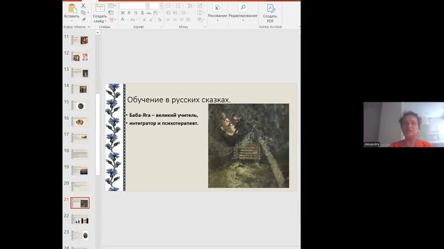Select the Format Painter brush icon
The width and height of the screenshot is (444, 249).
coord(83,19)
